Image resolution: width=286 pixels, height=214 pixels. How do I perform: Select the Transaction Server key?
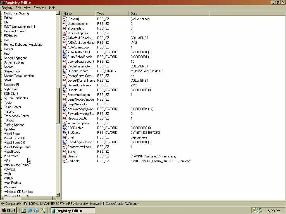16,116
